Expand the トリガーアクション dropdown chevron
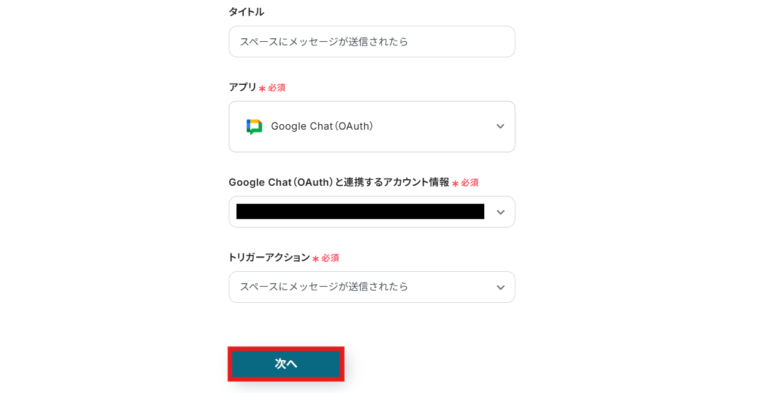762x393 pixels. click(x=500, y=287)
